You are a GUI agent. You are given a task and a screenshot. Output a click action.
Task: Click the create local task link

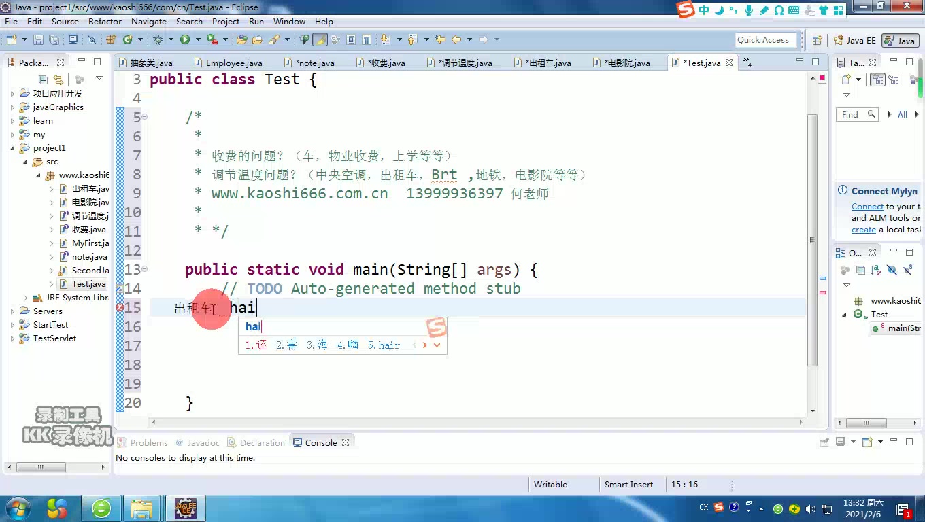point(864,230)
